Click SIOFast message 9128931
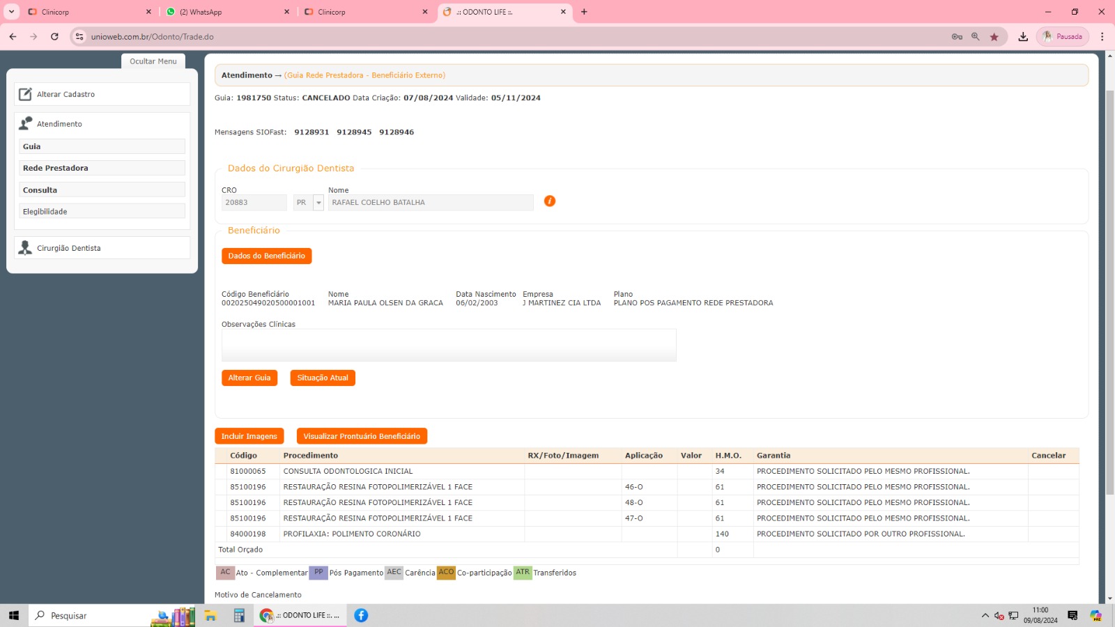 click(x=312, y=132)
